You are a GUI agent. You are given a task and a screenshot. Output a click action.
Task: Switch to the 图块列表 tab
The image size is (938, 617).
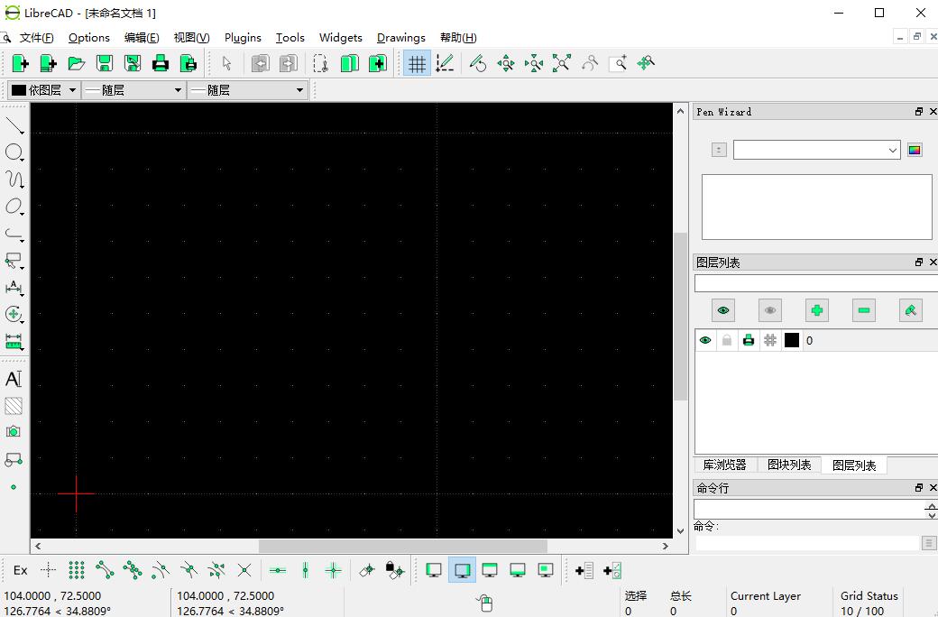pyautogui.click(x=789, y=465)
